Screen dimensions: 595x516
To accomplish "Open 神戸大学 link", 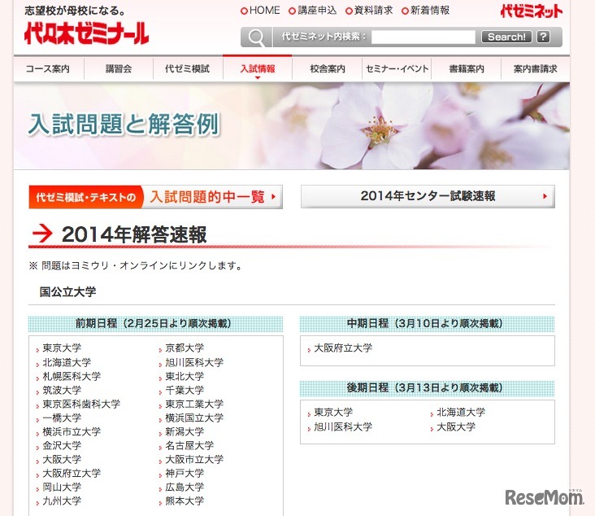I will click(185, 473).
